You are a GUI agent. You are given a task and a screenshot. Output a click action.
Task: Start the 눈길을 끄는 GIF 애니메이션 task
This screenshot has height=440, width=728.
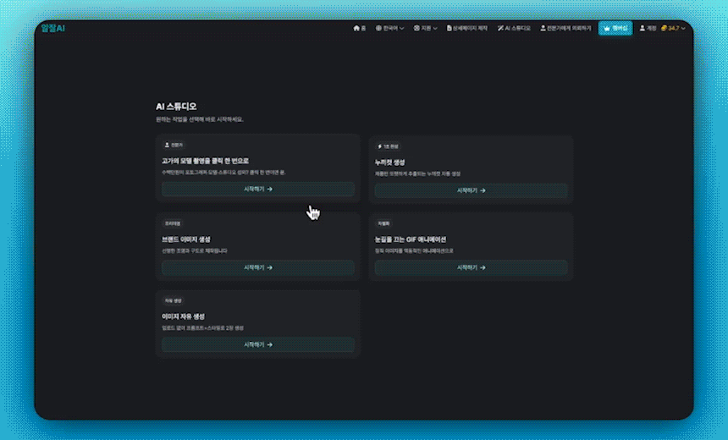coord(471,267)
